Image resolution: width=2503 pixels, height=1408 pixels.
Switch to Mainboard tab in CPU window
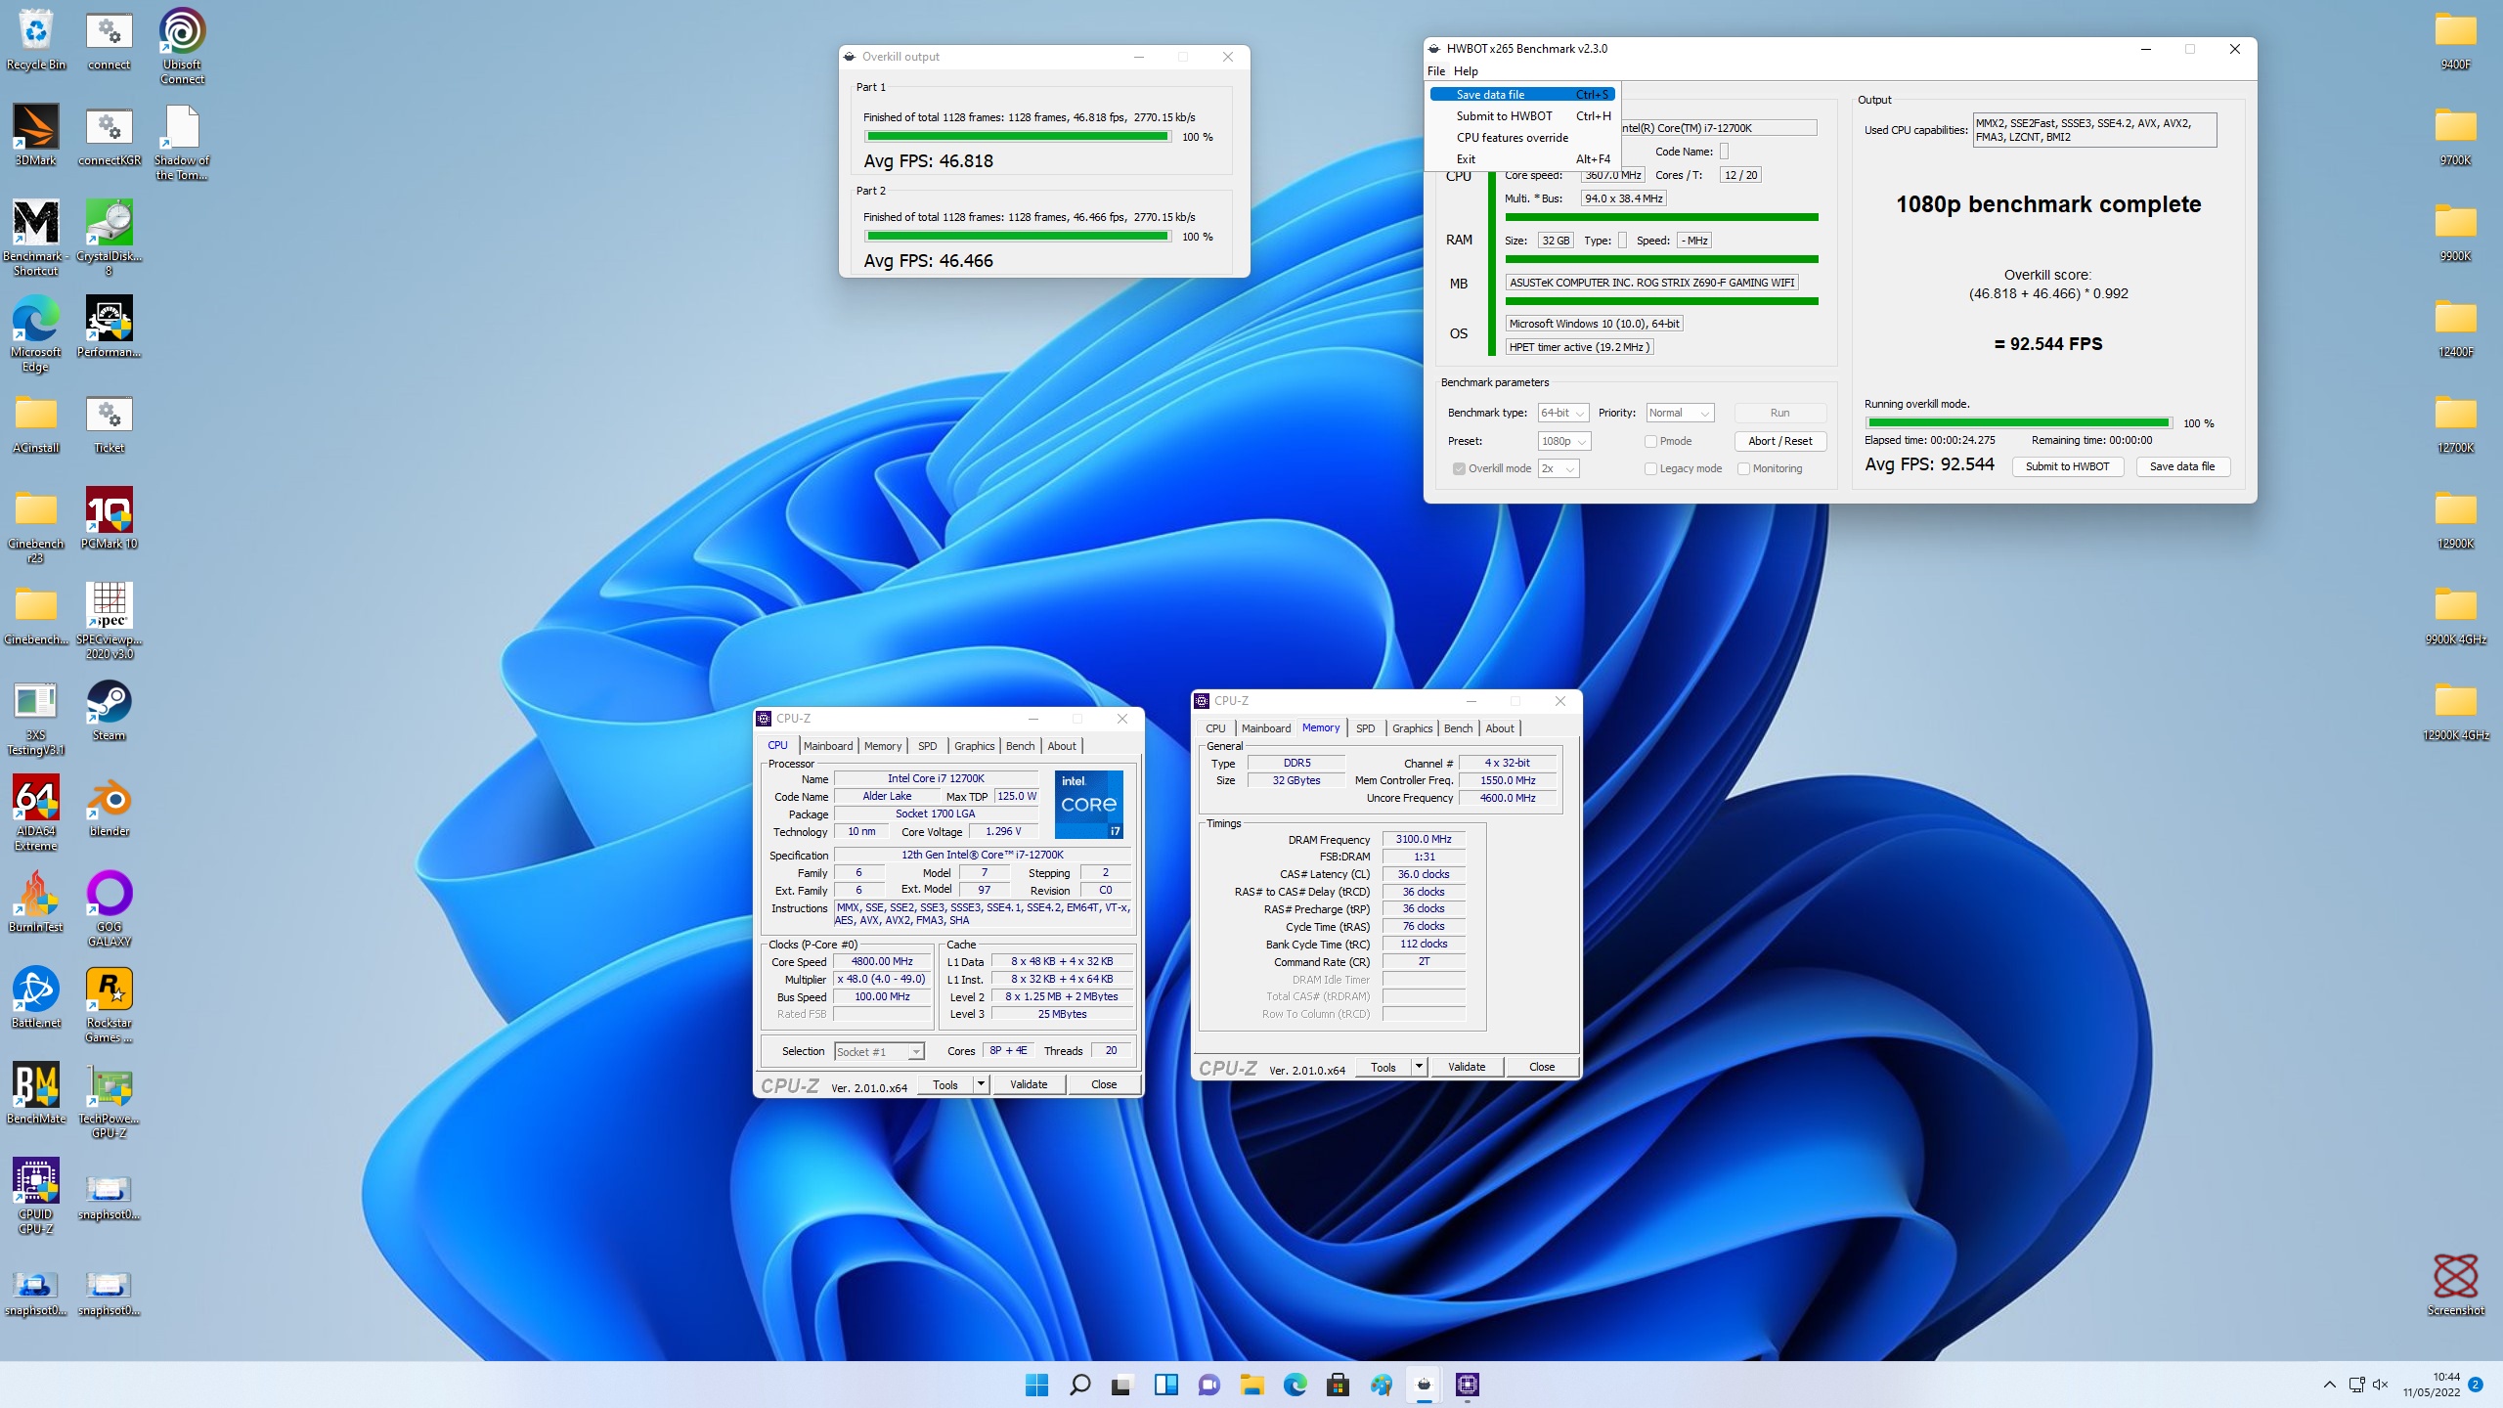click(828, 746)
